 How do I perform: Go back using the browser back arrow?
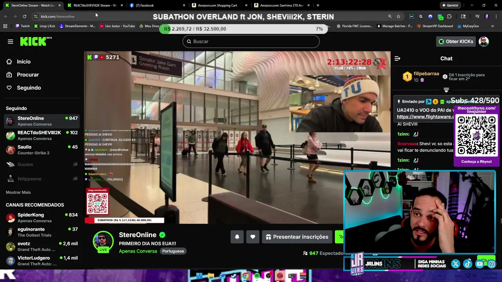[5, 16]
